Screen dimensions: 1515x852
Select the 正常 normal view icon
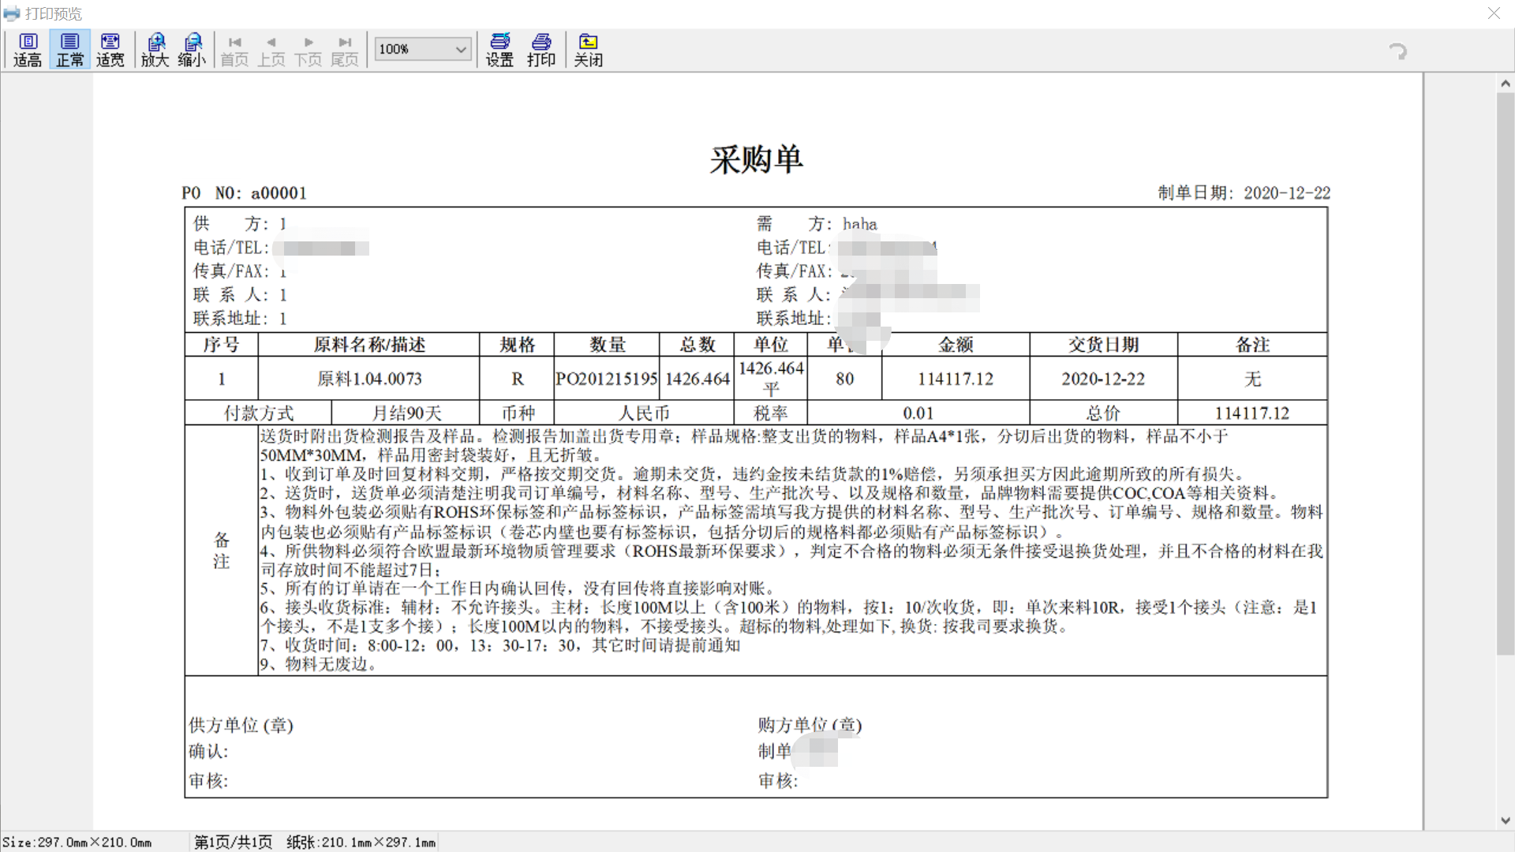point(69,50)
